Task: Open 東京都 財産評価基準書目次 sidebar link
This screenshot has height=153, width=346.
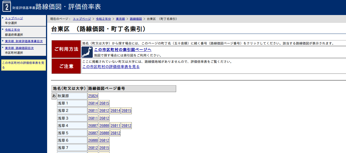Action: click(x=24, y=41)
